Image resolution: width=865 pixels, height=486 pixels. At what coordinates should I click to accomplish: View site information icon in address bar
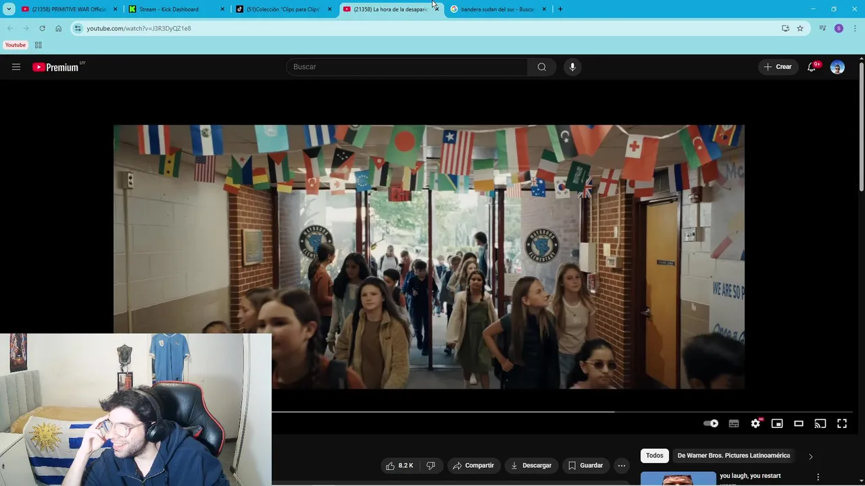click(78, 28)
